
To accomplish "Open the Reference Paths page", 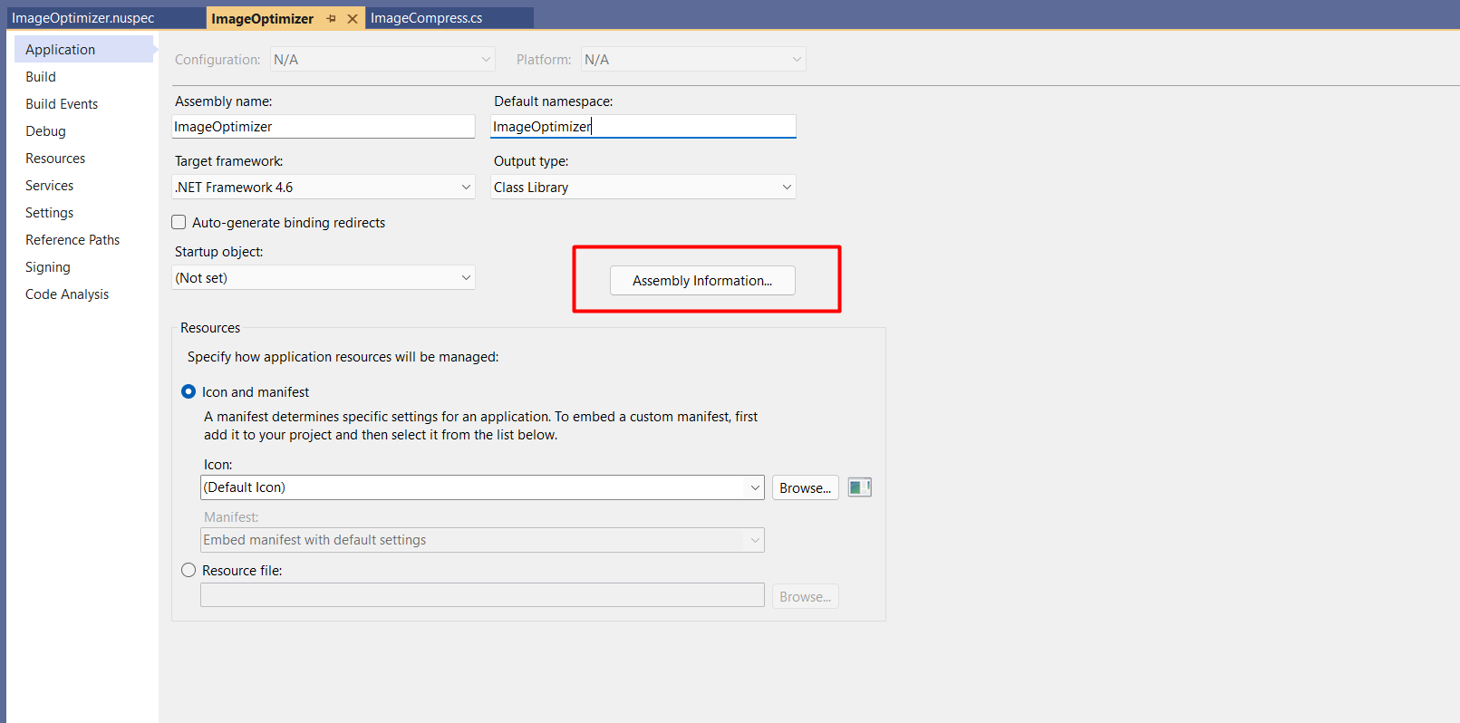I will coord(73,240).
